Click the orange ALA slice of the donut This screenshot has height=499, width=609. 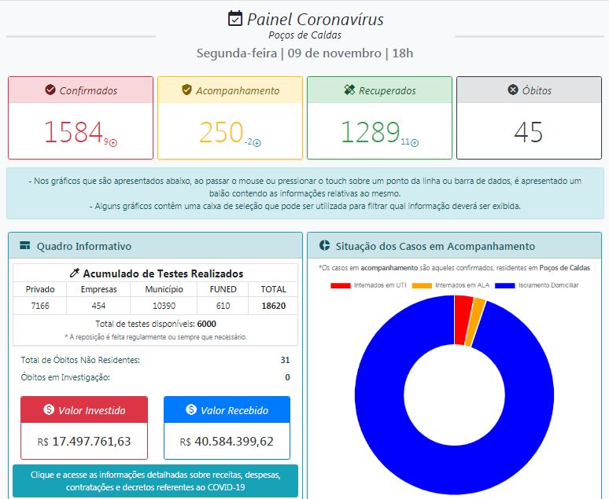tap(475, 323)
